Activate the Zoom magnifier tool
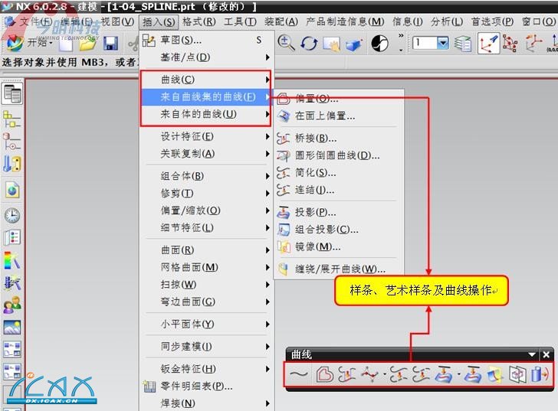This screenshot has height=411, width=558. click(286, 44)
